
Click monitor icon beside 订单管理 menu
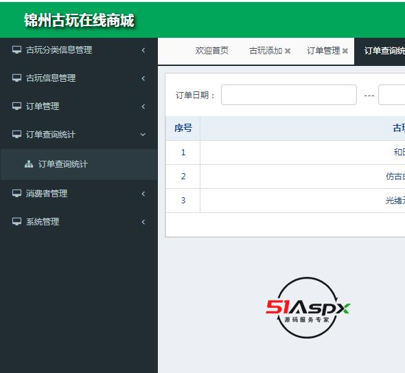(16, 106)
